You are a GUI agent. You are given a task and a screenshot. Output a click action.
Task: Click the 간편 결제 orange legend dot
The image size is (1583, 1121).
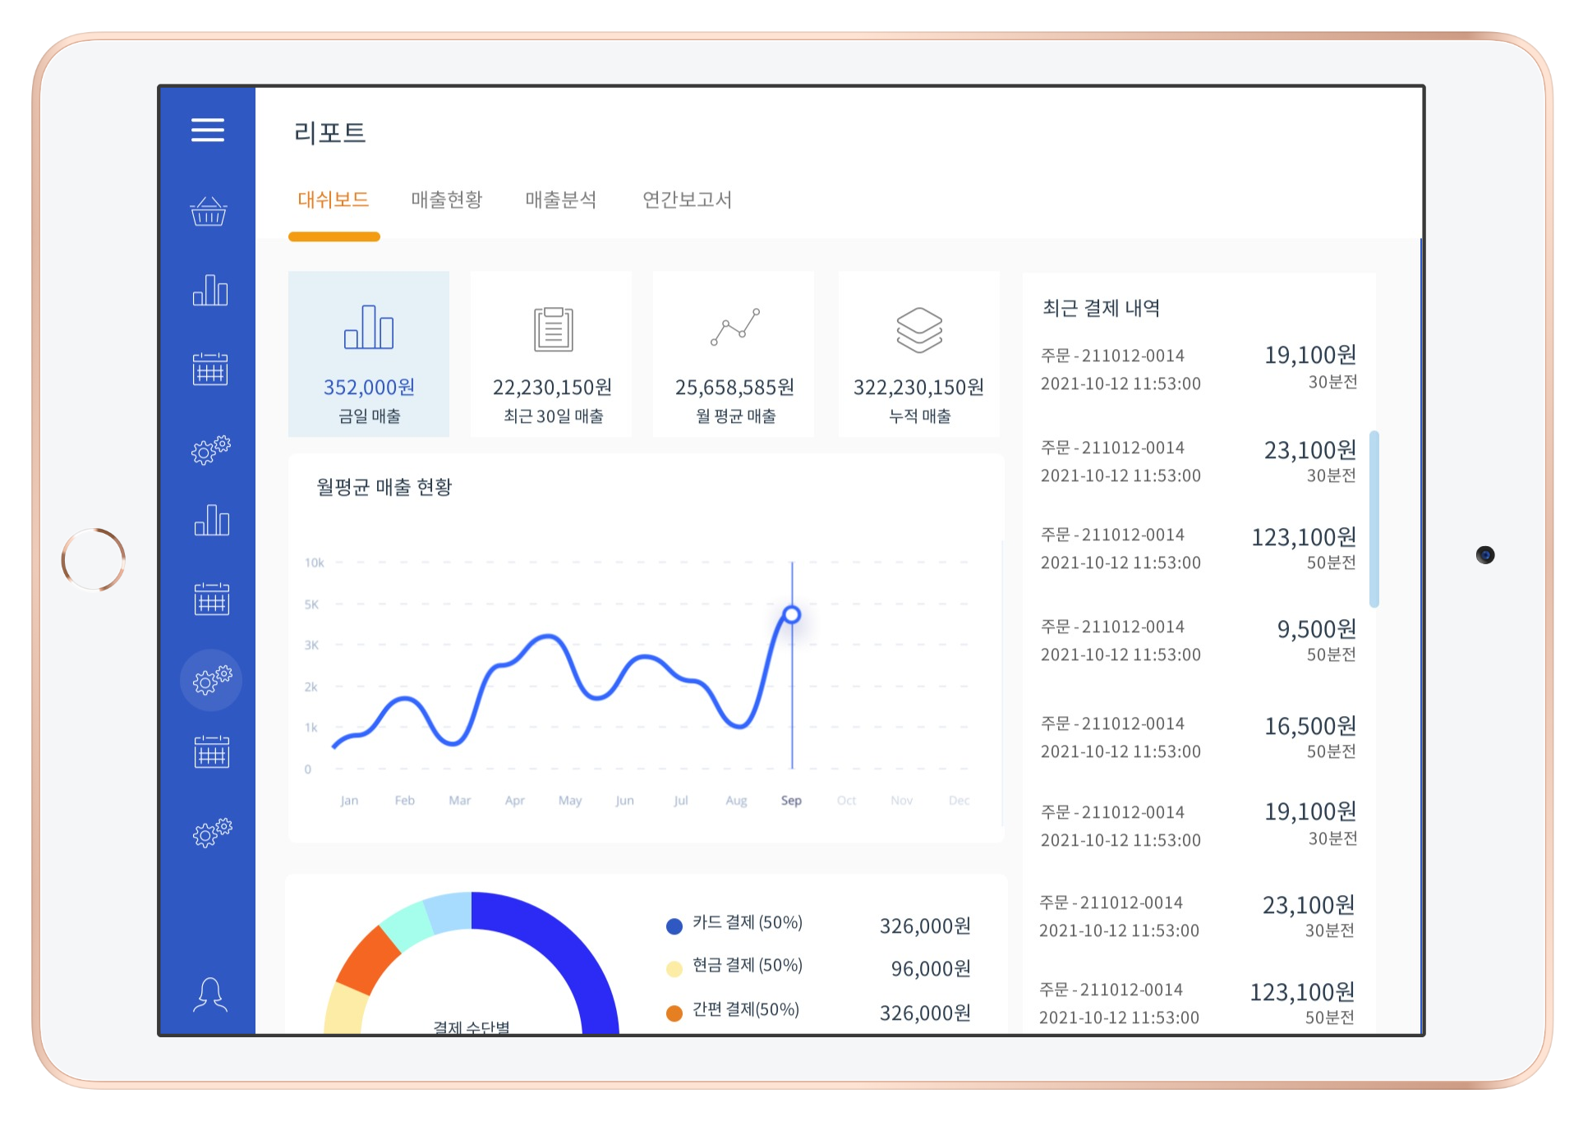(x=674, y=1013)
